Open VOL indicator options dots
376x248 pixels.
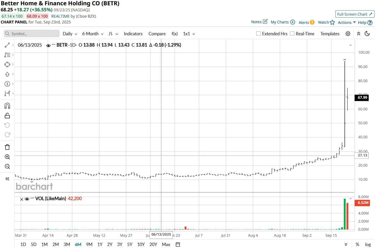point(32,198)
